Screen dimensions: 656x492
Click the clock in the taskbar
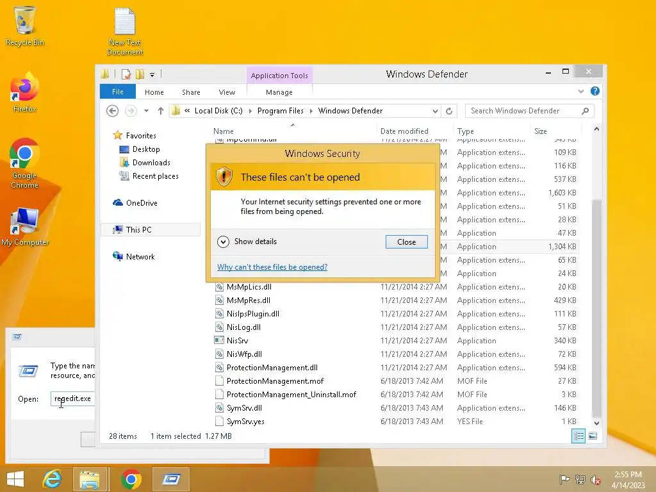point(628,480)
